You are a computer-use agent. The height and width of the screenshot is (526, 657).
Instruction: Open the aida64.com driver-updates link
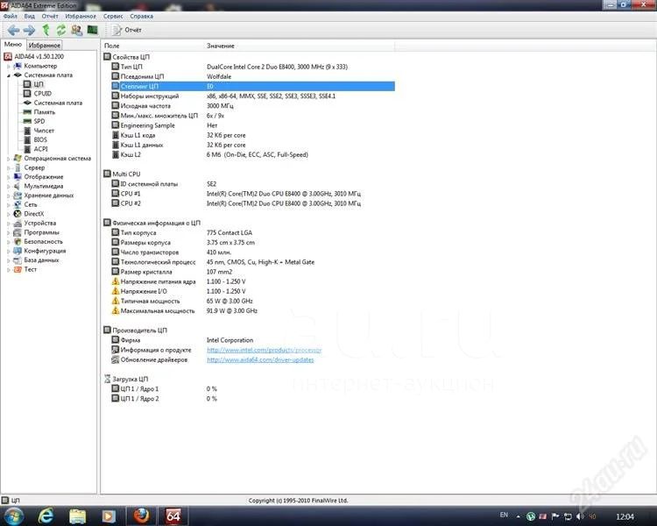coord(260,360)
